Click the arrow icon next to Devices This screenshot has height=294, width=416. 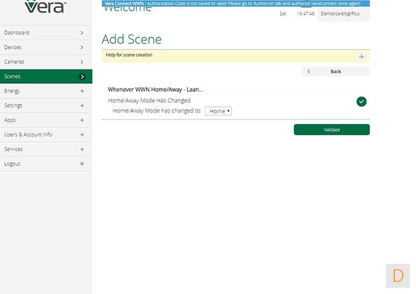tap(82, 48)
